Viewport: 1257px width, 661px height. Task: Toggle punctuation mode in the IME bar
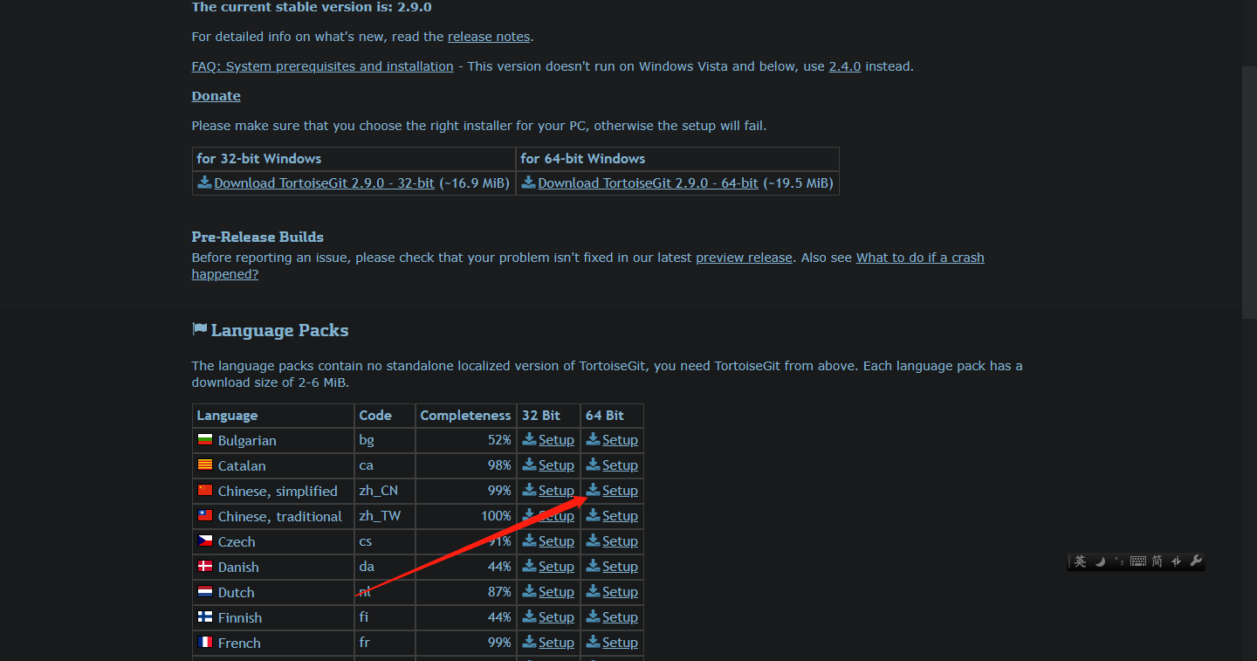pos(1118,561)
